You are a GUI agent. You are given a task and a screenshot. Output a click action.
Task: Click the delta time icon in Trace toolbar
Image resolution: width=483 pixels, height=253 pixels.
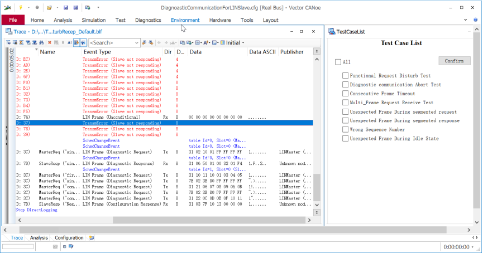[69, 43]
